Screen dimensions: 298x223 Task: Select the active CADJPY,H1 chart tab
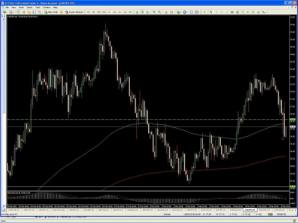250,210
